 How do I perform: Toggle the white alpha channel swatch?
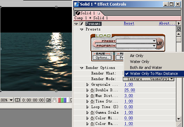(68, 100)
